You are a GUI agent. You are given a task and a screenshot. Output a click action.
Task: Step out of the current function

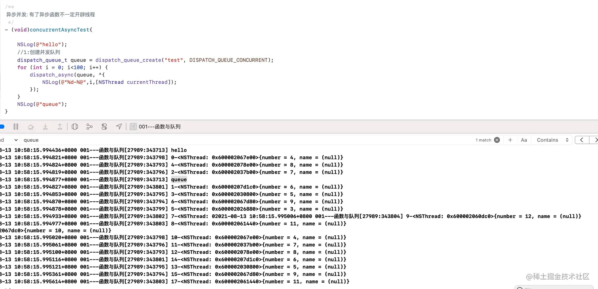tap(60, 126)
